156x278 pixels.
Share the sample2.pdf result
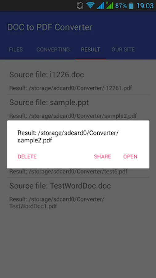[103, 157]
